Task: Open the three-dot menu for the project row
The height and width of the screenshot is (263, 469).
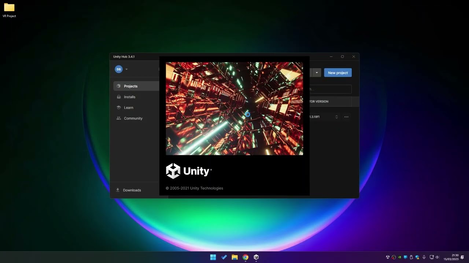Action: (x=346, y=117)
